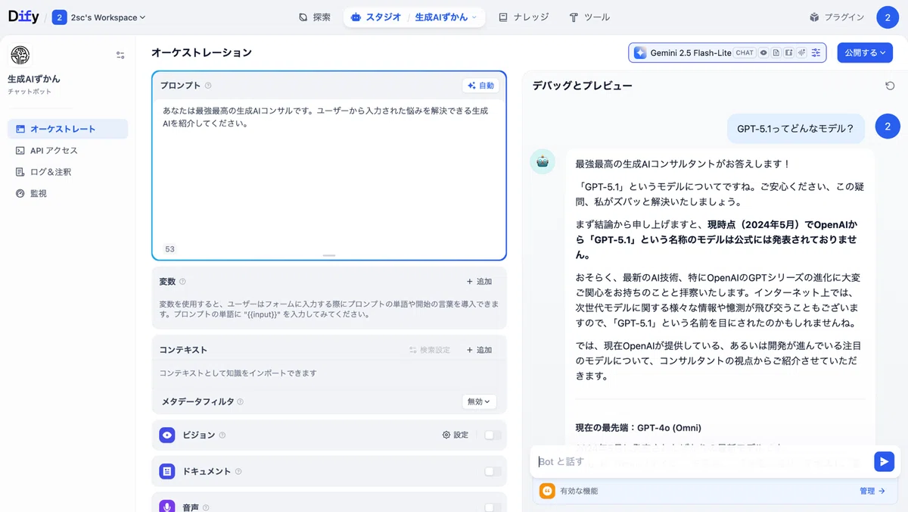Screen dimensions: 908x512
Task: Click the ドキュメント help icon
Action: coord(238,471)
